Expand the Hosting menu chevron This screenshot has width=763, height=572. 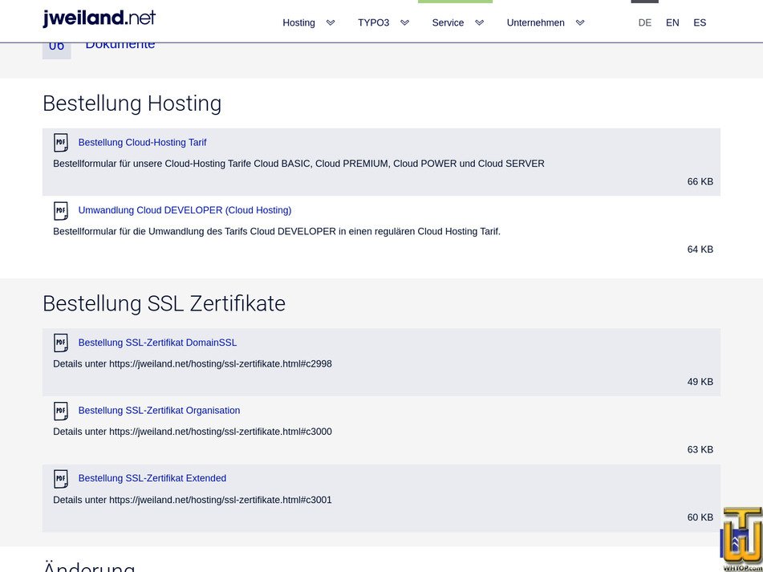coord(331,22)
